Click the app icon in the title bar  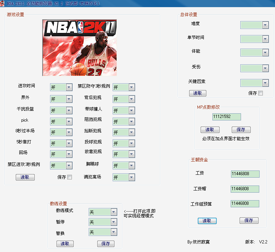point(3,3)
